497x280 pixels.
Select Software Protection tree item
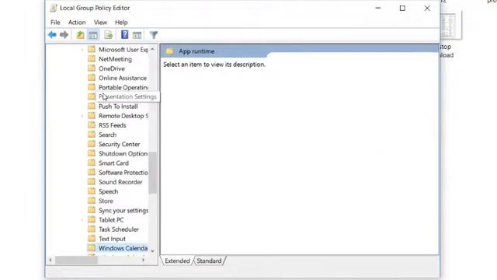pos(123,173)
